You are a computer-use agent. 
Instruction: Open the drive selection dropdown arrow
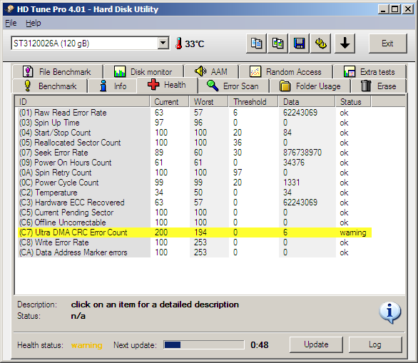pos(163,43)
